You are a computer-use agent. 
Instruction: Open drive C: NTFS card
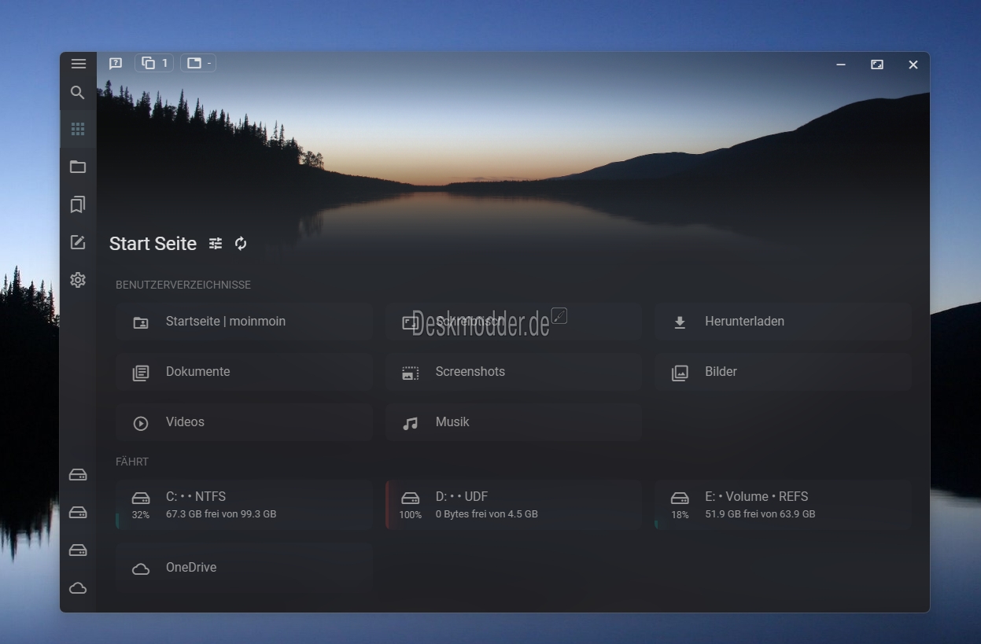pyautogui.click(x=244, y=505)
